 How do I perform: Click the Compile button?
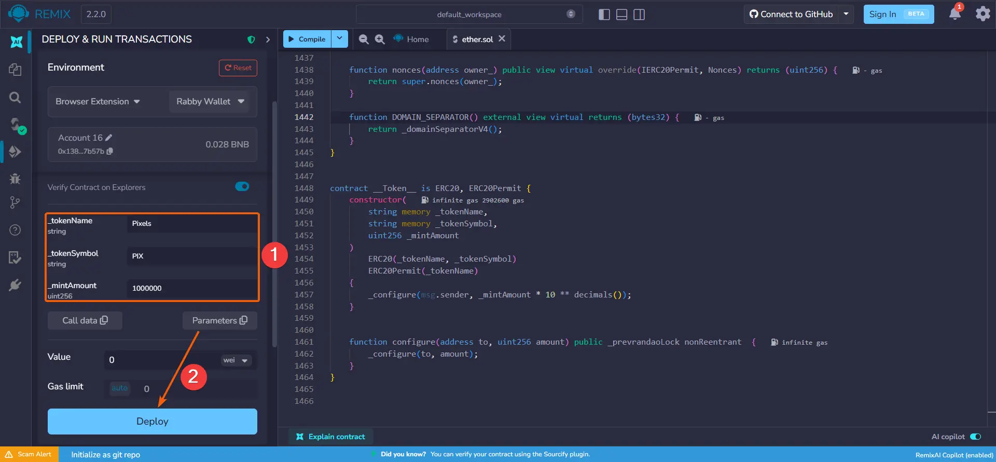(307, 39)
